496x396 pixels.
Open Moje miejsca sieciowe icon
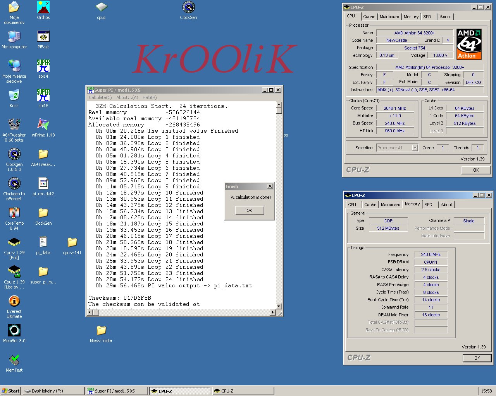click(14, 71)
